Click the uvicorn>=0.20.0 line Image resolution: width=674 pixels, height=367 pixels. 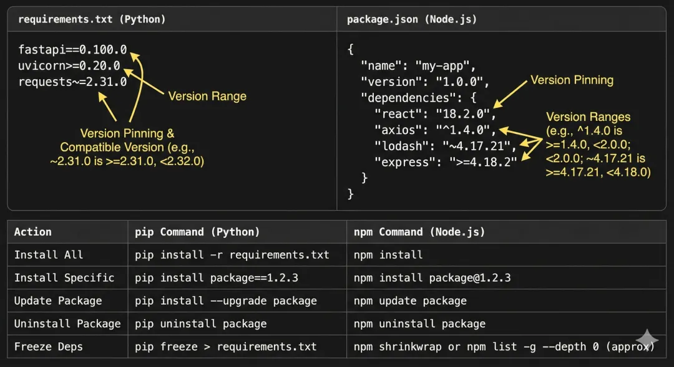coord(69,65)
